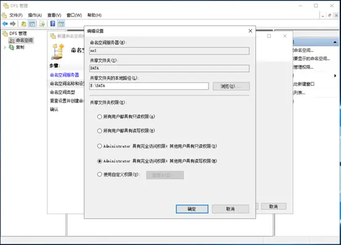Click the wizard's namespace icon graphic

tap(57, 52)
